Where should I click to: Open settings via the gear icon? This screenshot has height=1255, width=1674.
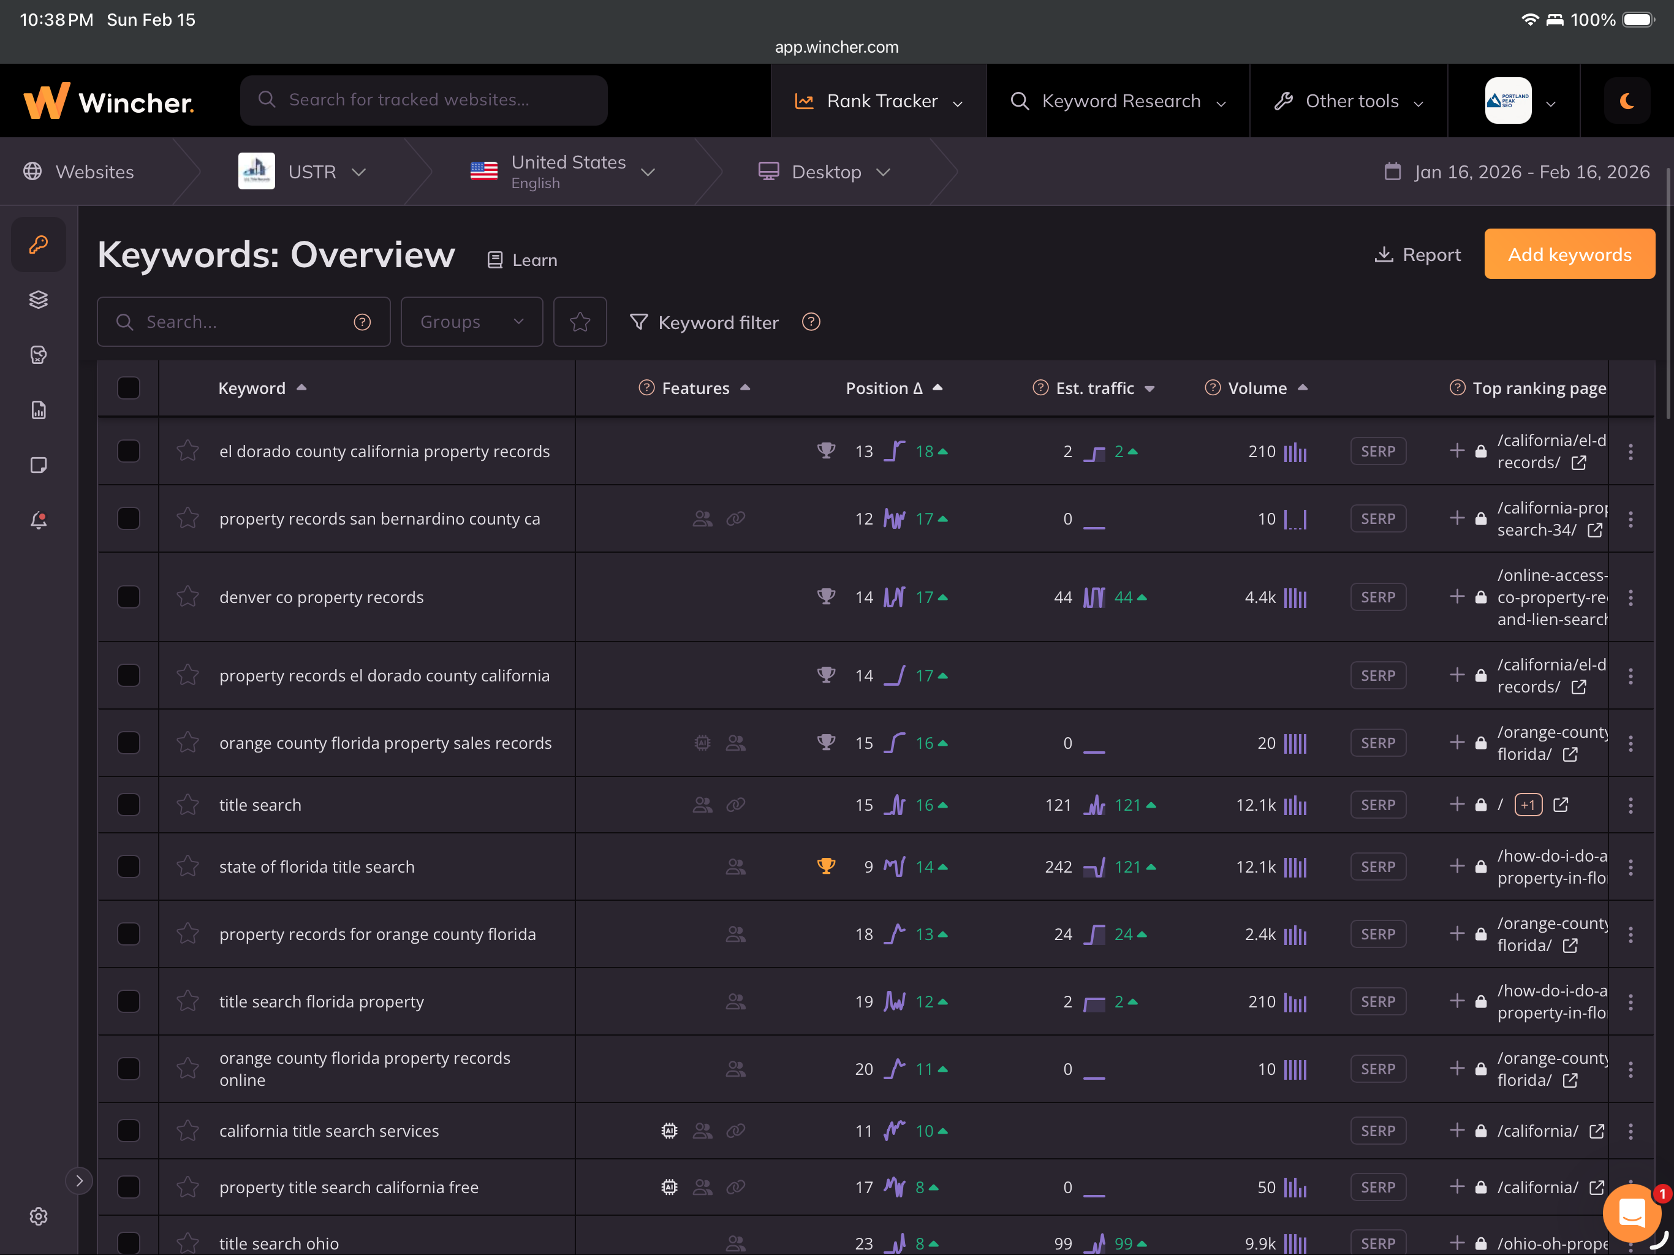coord(38,1216)
